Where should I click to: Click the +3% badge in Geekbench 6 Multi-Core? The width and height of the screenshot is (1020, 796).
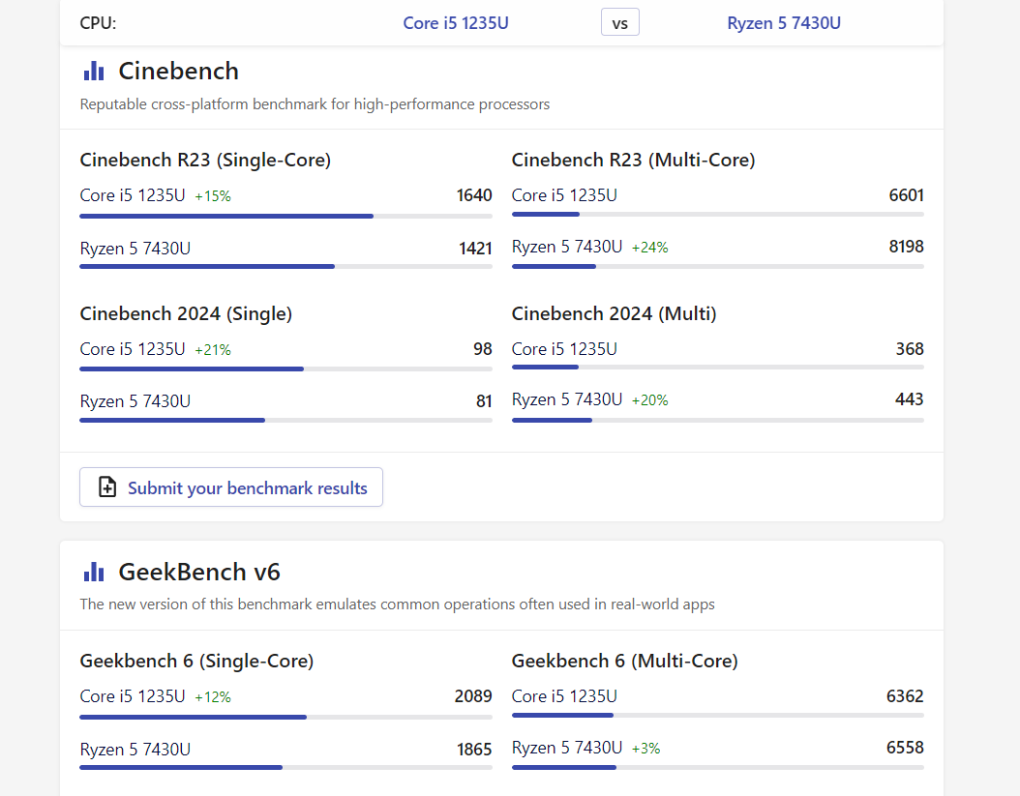tap(645, 749)
